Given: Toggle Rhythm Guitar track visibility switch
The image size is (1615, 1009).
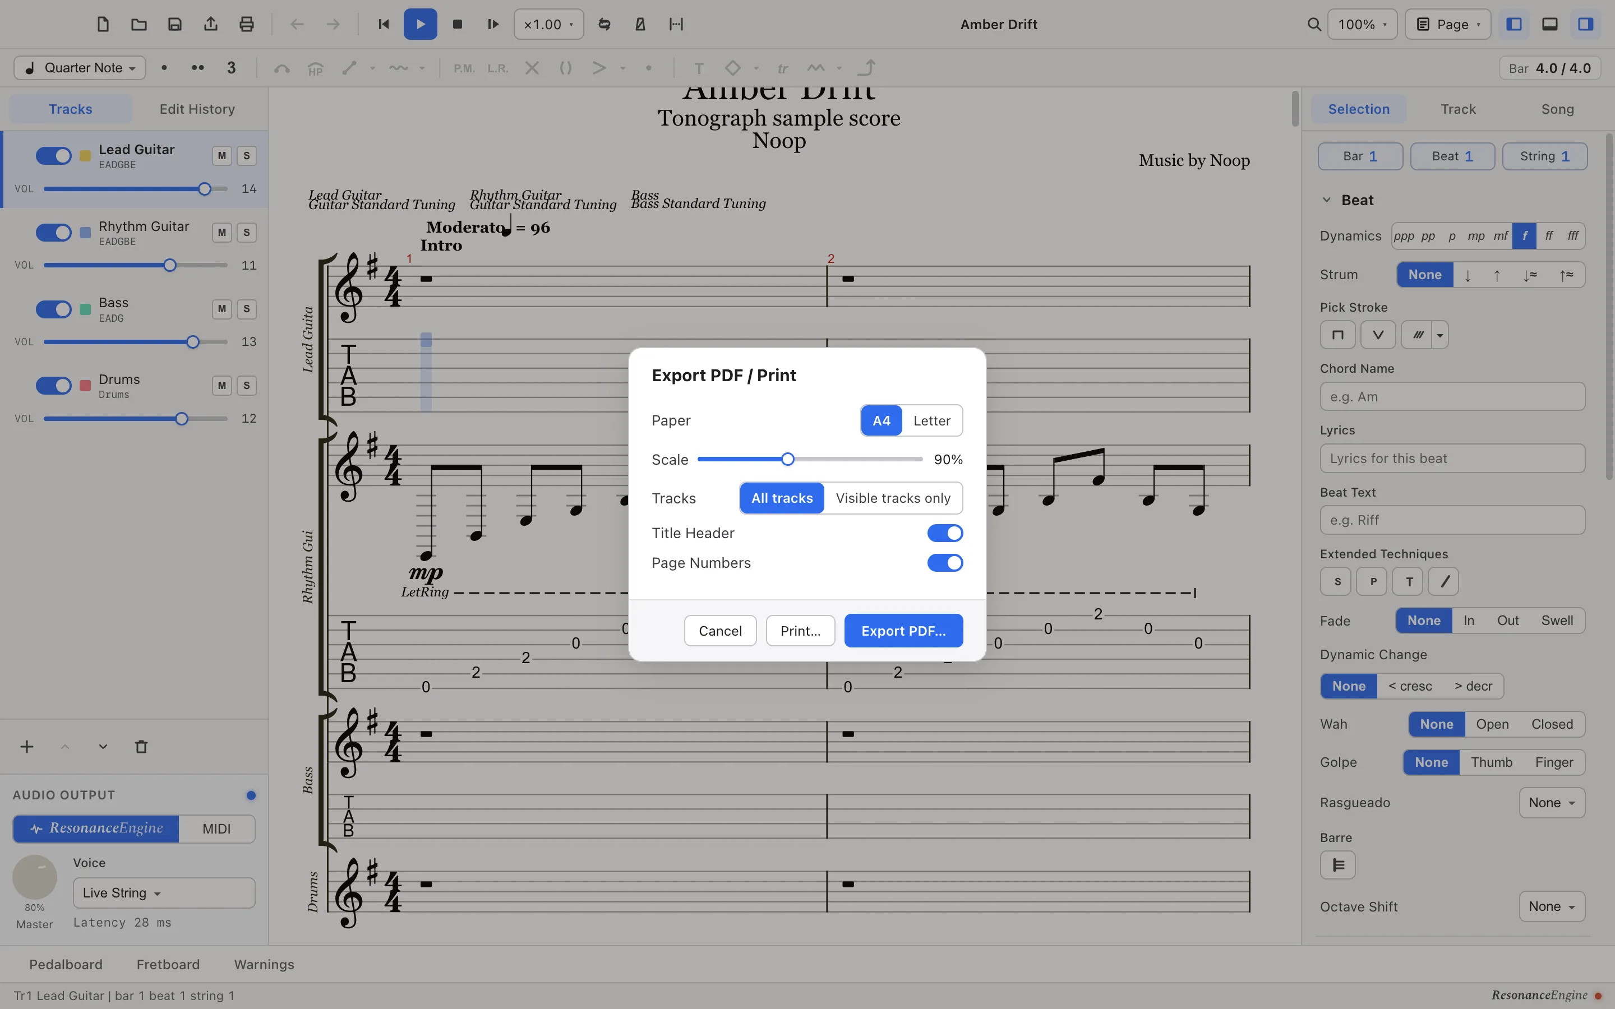Looking at the screenshot, I should click(x=53, y=232).
